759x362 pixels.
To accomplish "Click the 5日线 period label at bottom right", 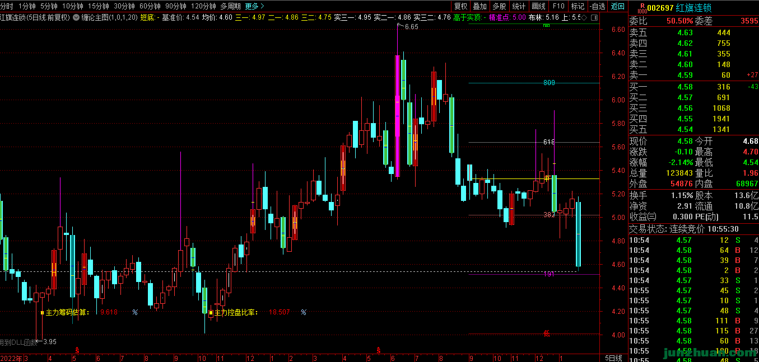I will click(614, 358).
